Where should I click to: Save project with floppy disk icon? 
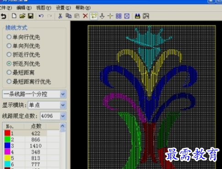point(31,16)
